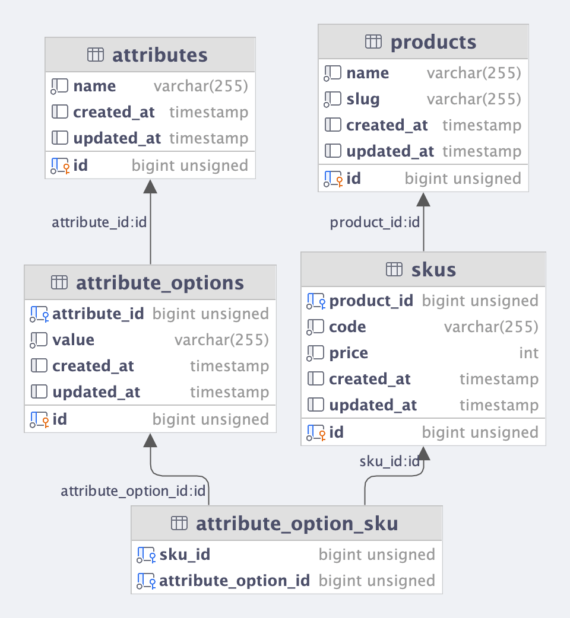Click the value column in attribute_options
Screen dimensions: 570x618
tap(73, 340)
